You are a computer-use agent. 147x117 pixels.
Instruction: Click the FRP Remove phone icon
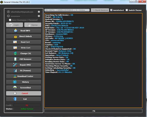click(x=15, y=59)
